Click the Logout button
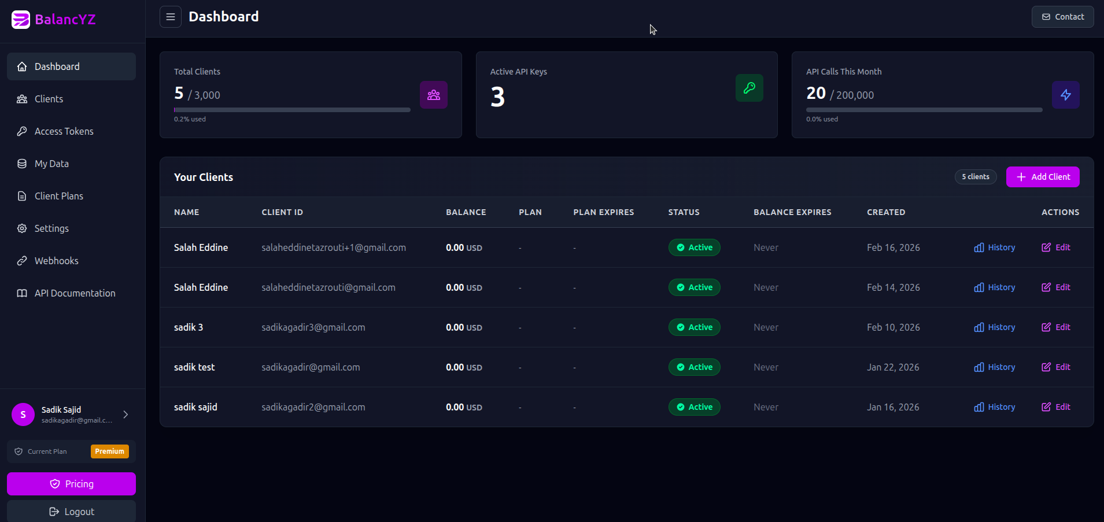 click(x=71, y=512)
